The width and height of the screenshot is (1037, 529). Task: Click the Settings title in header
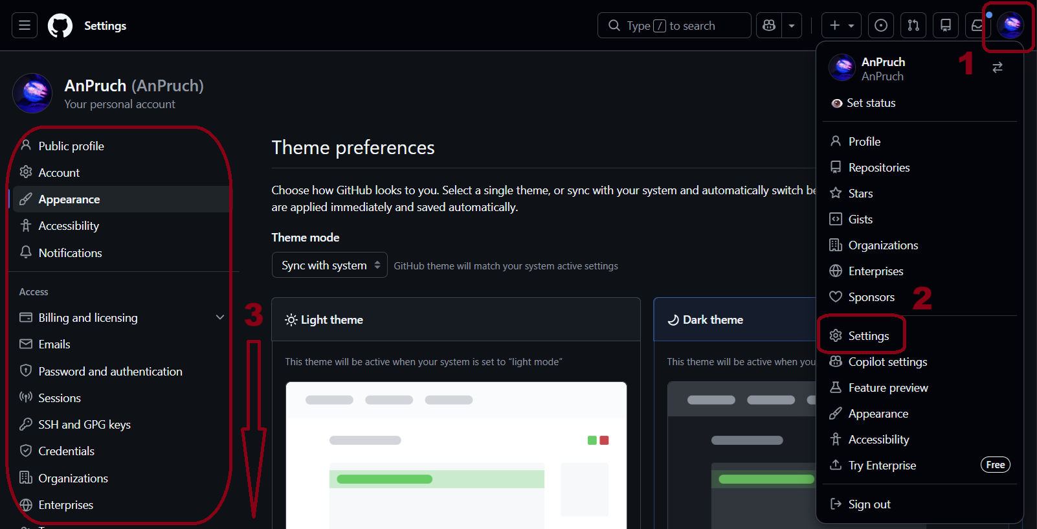point(105,26)
